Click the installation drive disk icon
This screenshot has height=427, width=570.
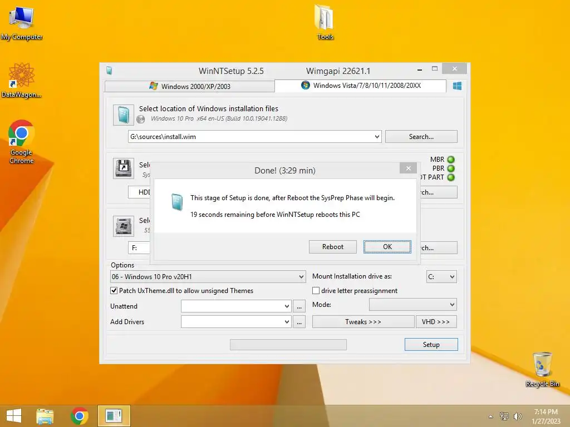(123, 226)
